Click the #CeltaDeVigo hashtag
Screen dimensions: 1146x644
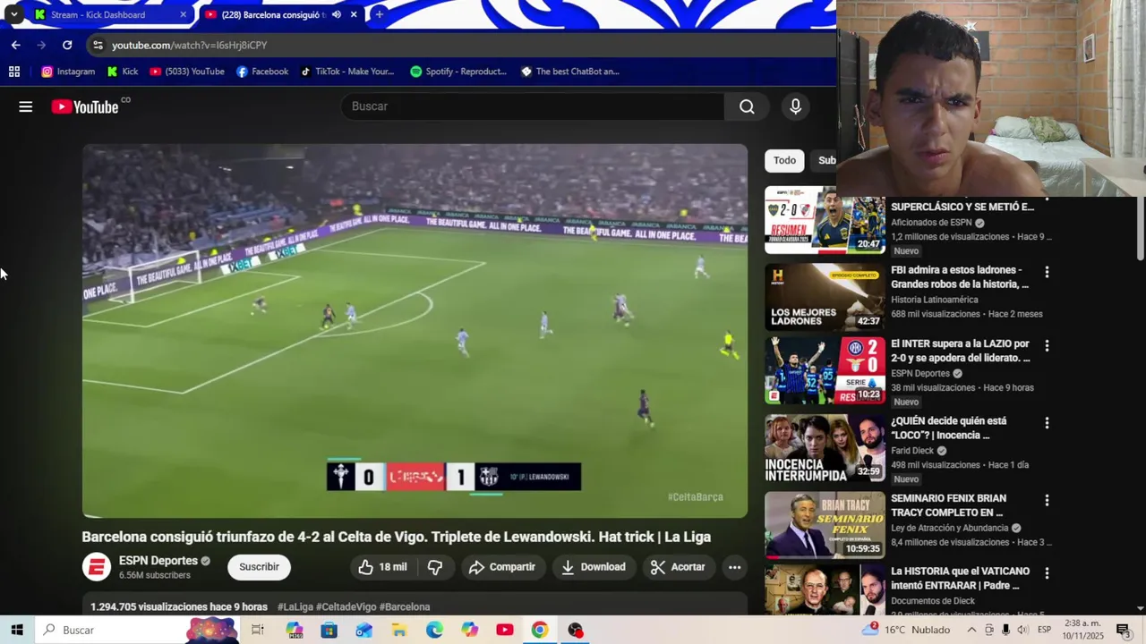tap(345, 606)
